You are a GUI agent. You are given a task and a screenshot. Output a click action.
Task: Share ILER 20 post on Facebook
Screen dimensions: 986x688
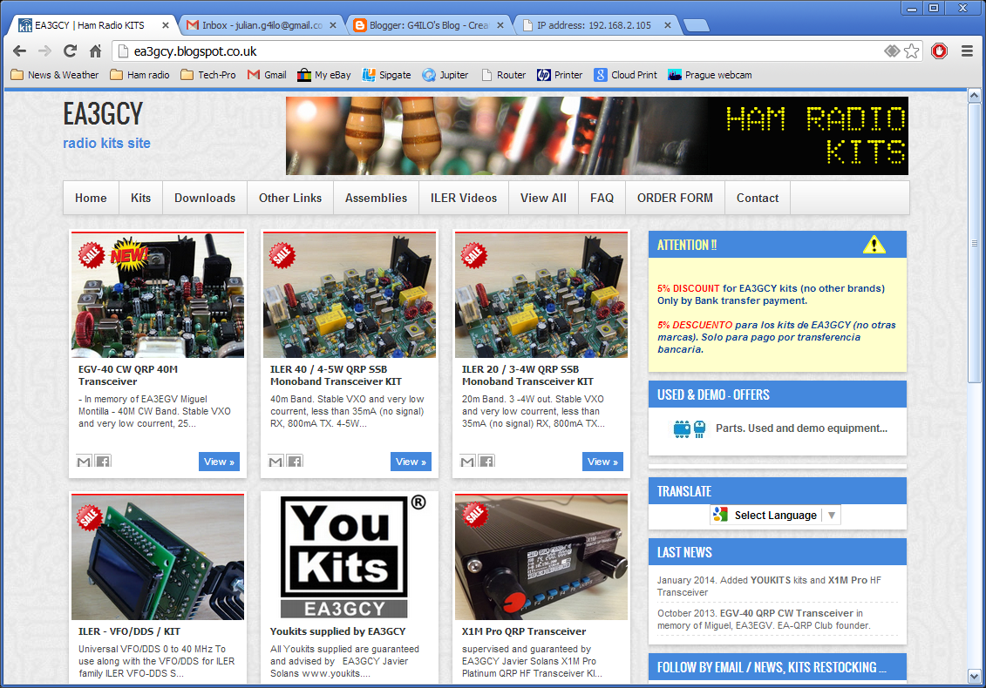click(486, 462)
